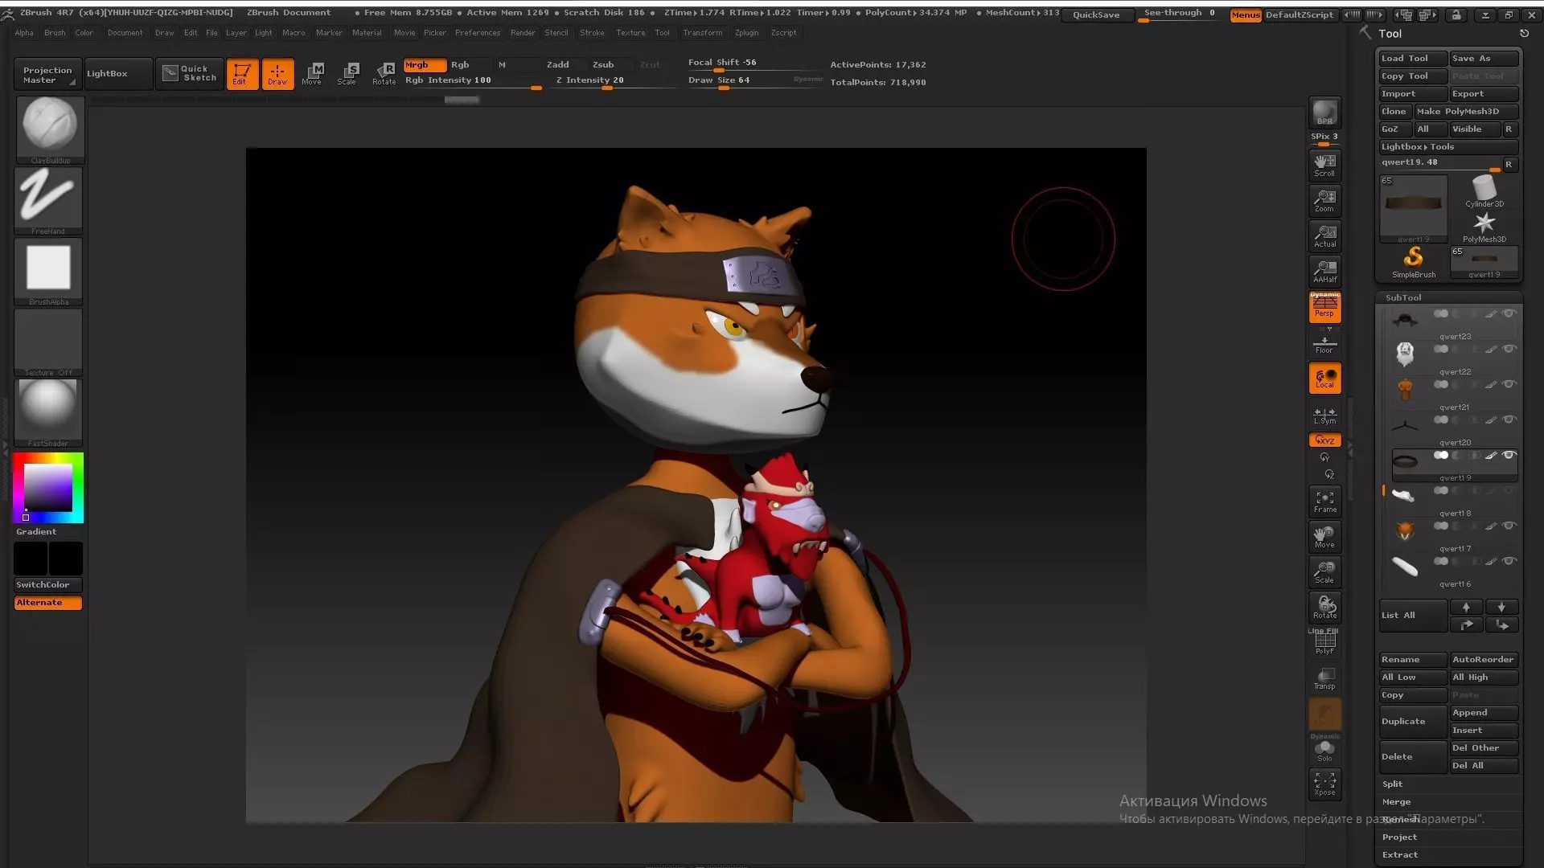Adjust the Draw Size slider
Image resolution: width=1544 pixels, height=868 pixels.
[x=754, y=80]
